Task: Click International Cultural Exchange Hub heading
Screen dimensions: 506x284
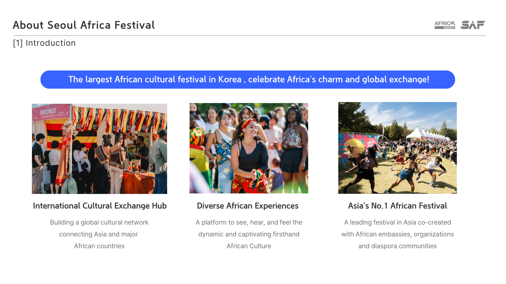Action: point(100,206)
